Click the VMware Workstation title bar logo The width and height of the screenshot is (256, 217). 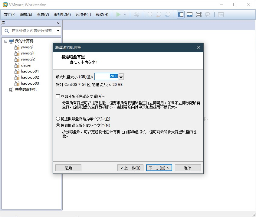[5, 5]
